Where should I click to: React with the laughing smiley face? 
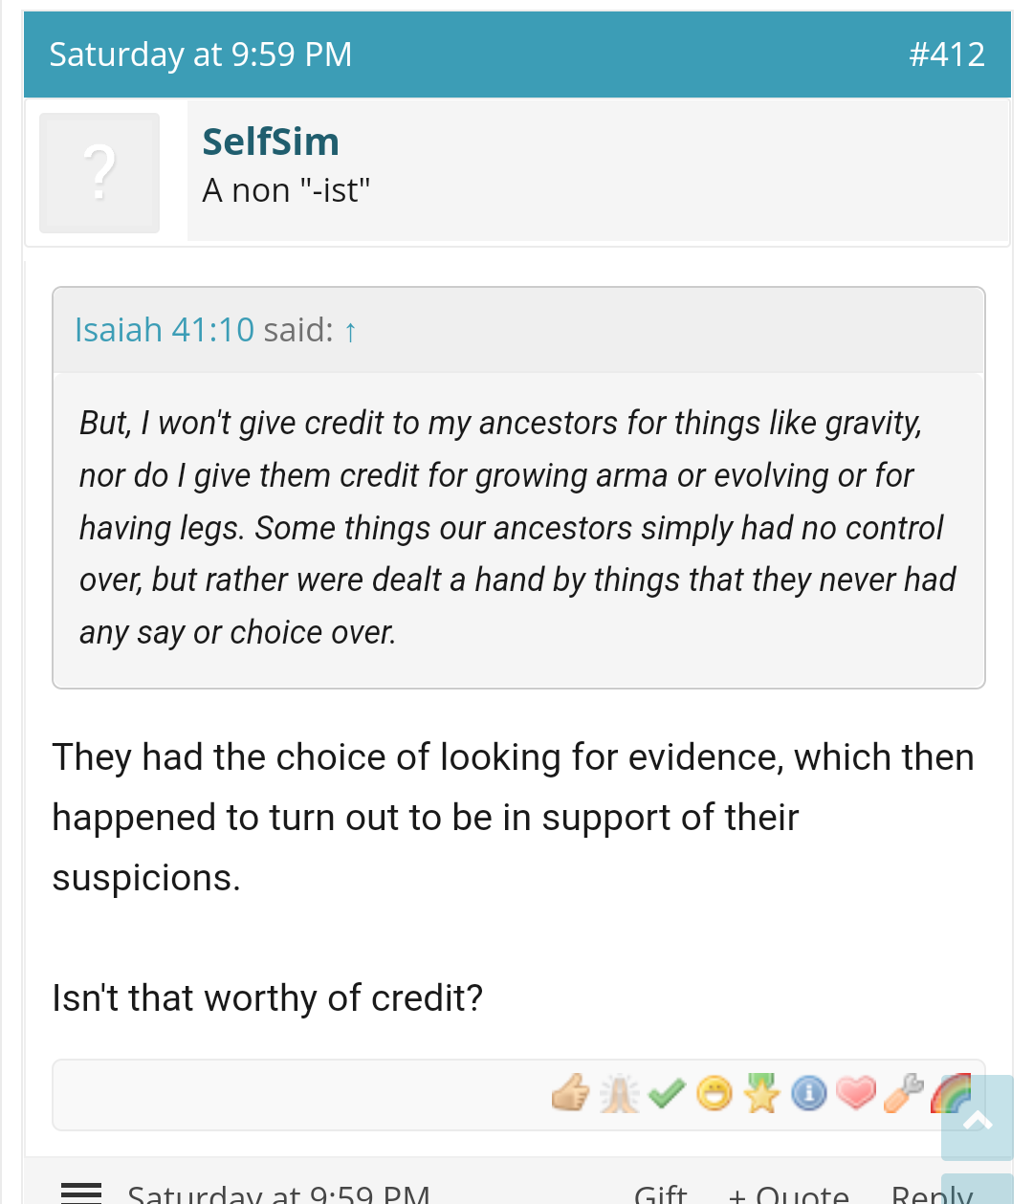point(714,1092)
